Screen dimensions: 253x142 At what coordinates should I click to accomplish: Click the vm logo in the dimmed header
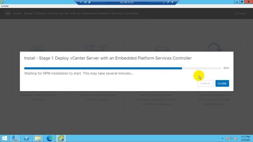8,13
